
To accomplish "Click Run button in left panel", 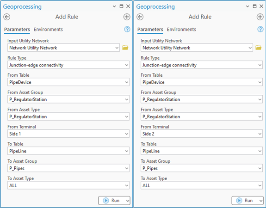I will pos(111,201).
